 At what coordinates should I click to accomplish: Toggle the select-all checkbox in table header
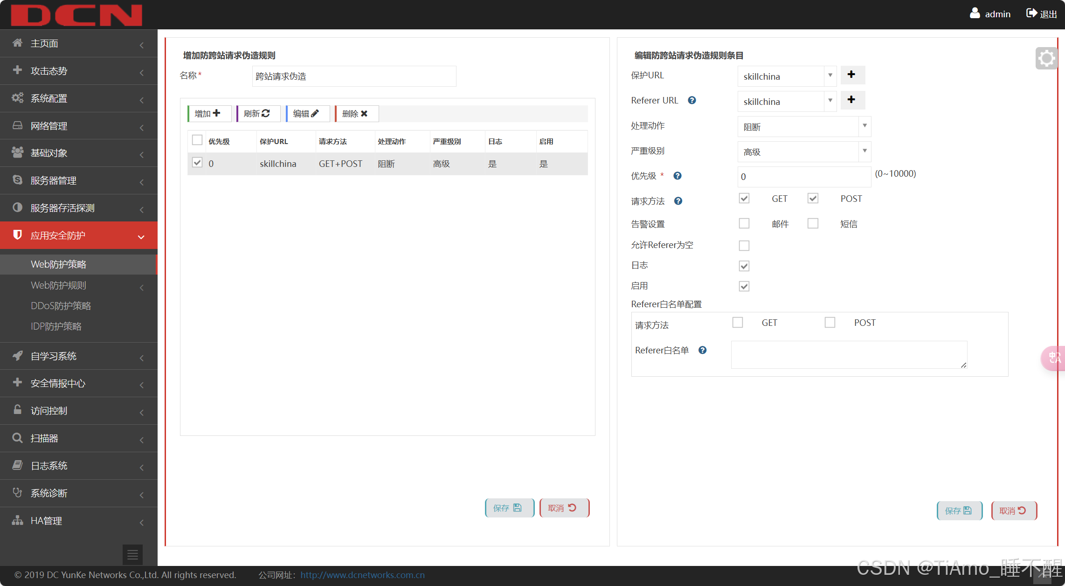pos(197,140)
